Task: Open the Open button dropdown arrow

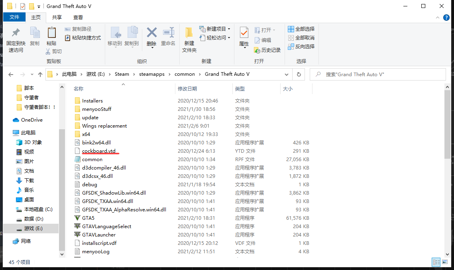Action: [274, 30]
